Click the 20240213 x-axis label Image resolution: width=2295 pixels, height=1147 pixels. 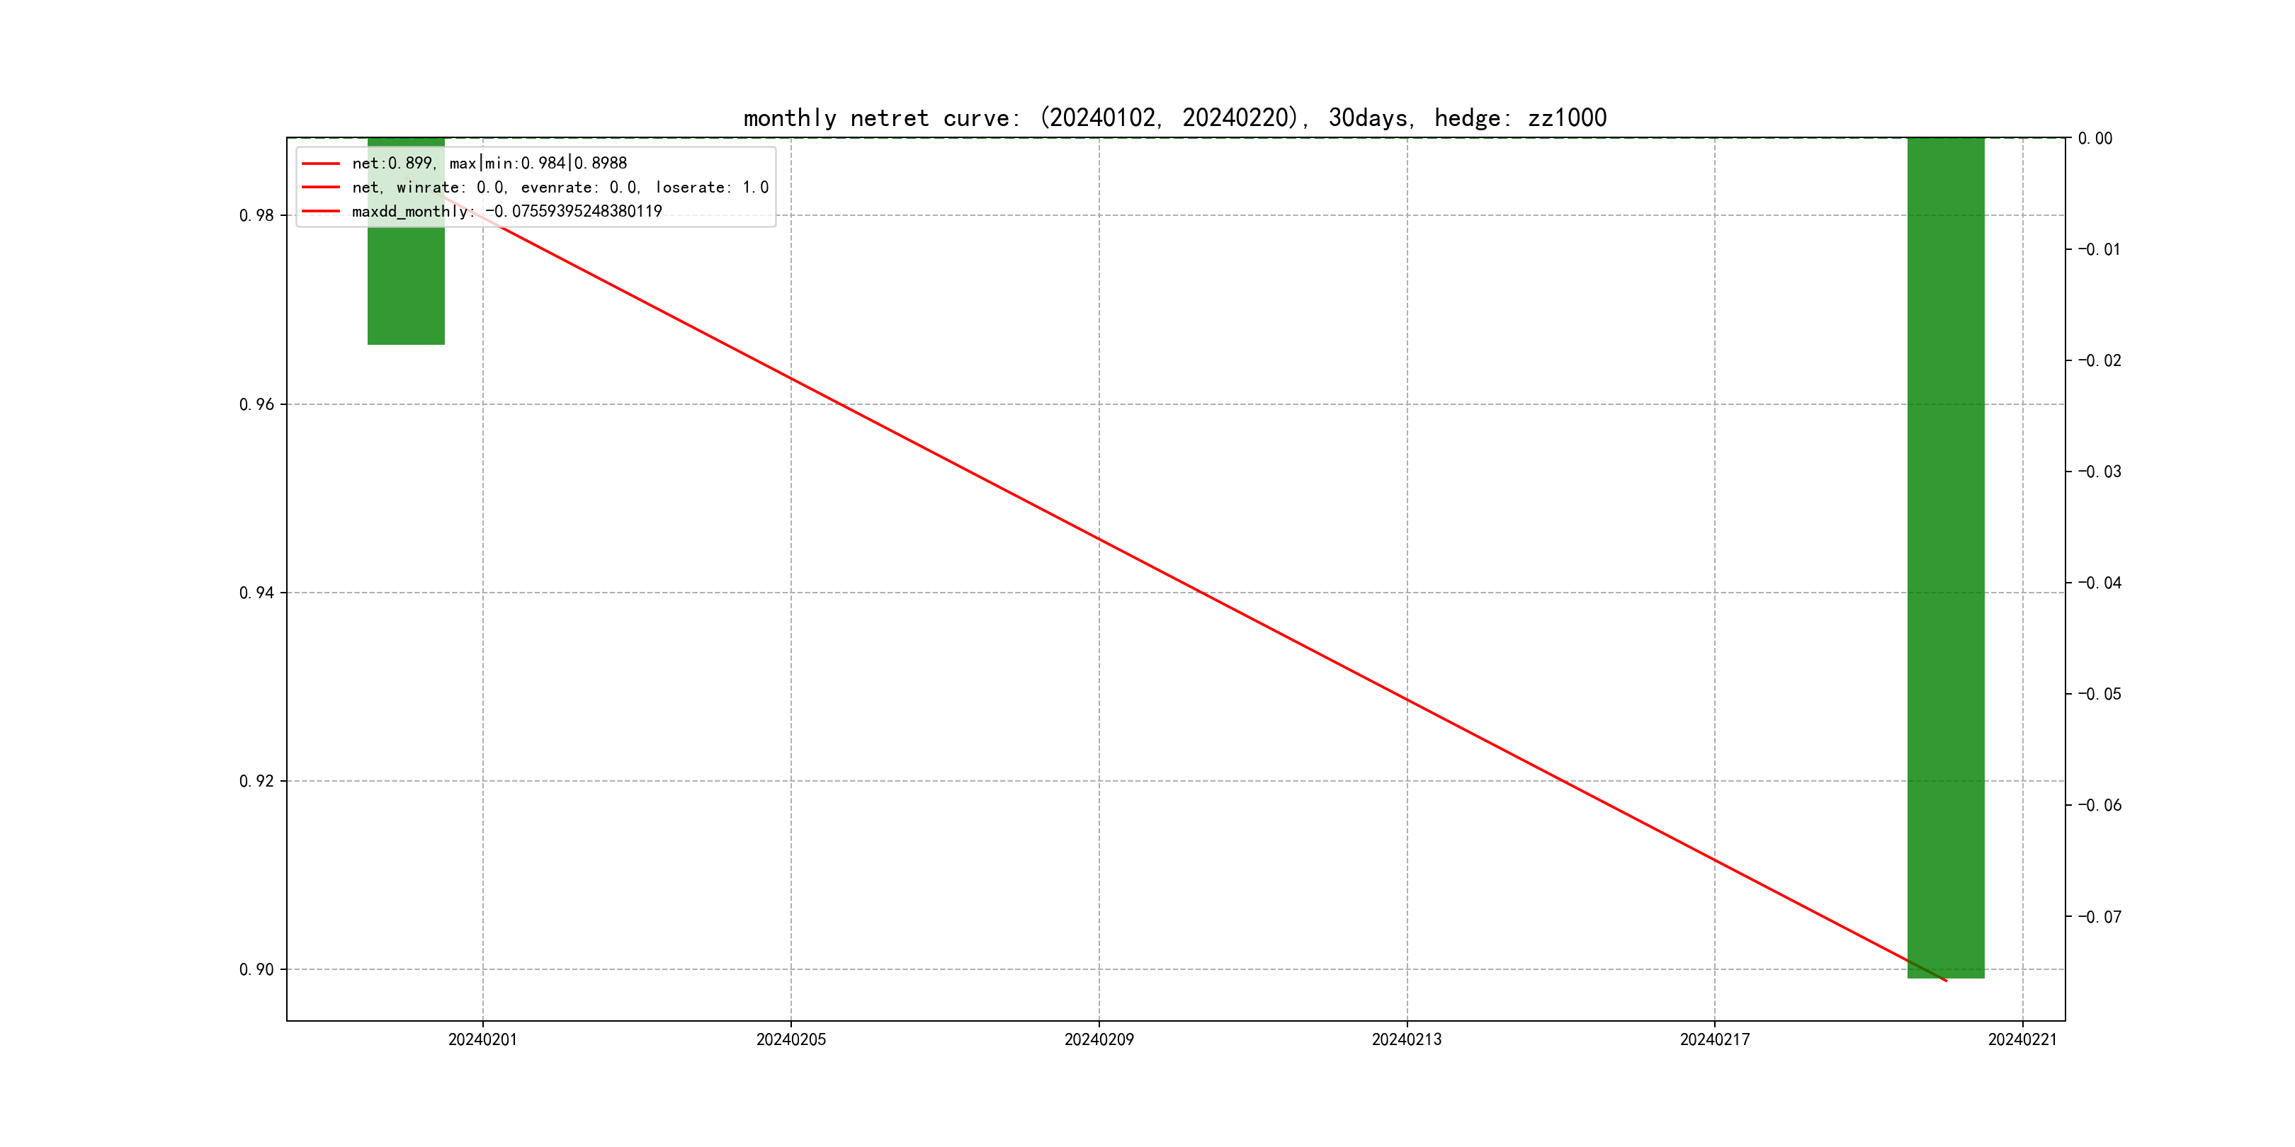coord(1406,1039)
